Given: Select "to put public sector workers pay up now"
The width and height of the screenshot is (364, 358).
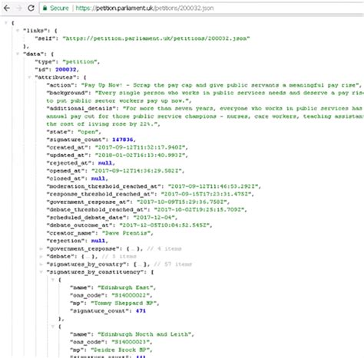Looking at the screenshot, I should [117, 101].
